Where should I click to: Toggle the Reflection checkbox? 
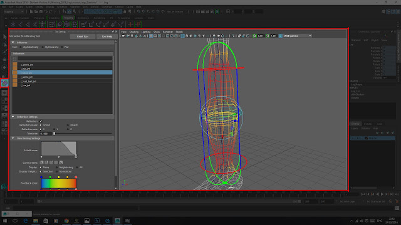pos(41,121)
